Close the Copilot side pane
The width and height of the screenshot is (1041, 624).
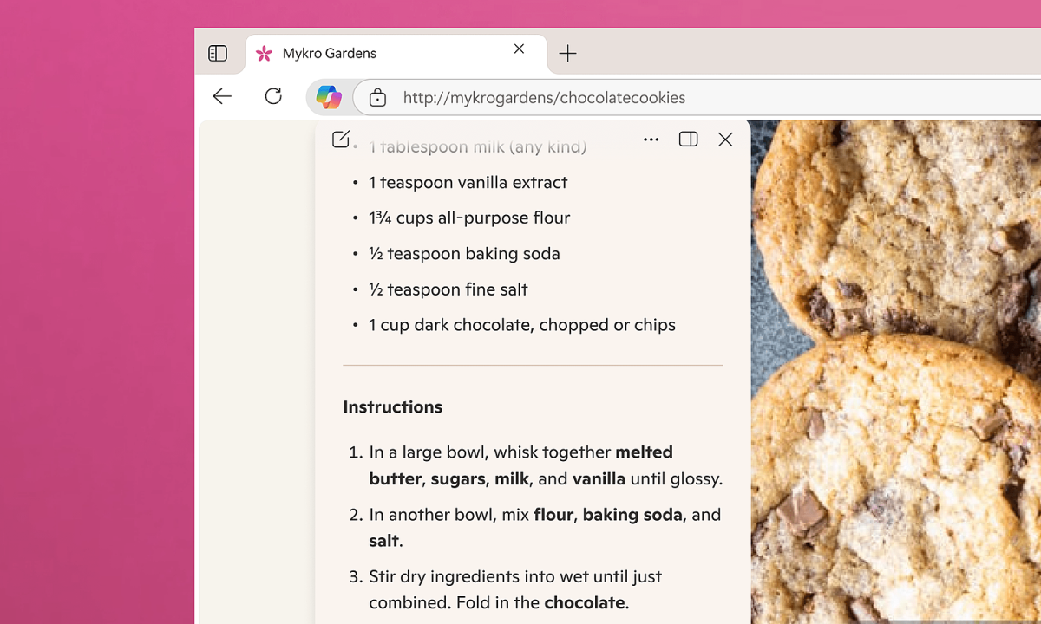[x=725, y=140]
